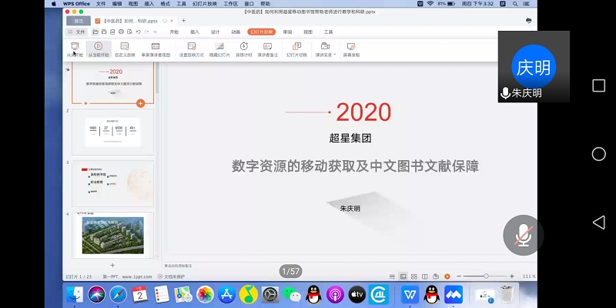Open the zoom percentage 111% menu
616x308 pixels.
(529, 276)
